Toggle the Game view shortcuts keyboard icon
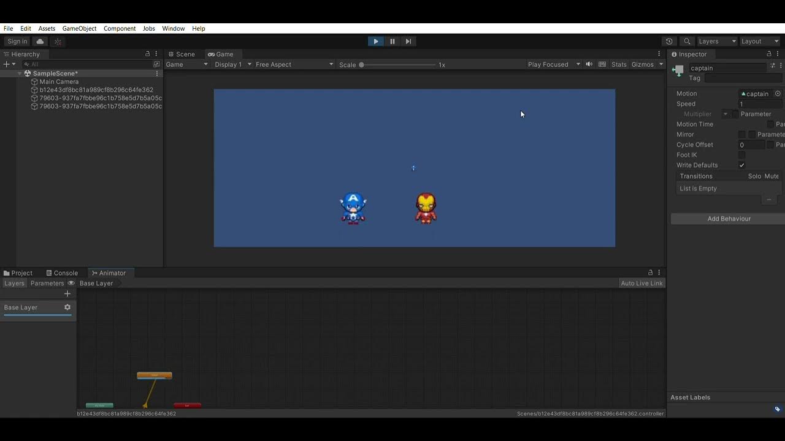This screenshot has width=785, height=441. [602, 64]
